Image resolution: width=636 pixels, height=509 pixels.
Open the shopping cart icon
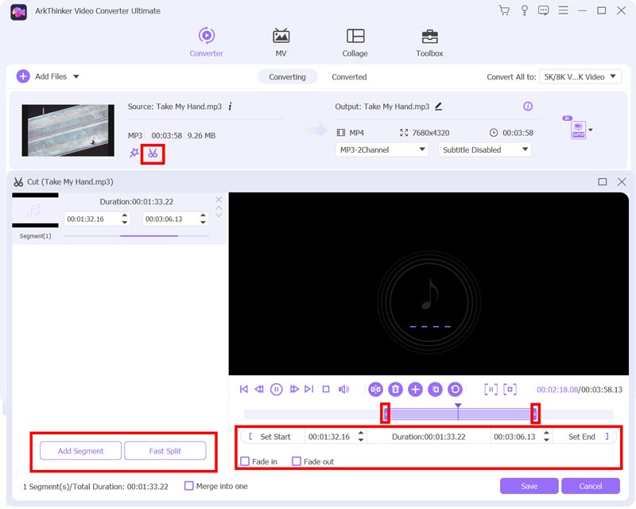click(504, 10)
